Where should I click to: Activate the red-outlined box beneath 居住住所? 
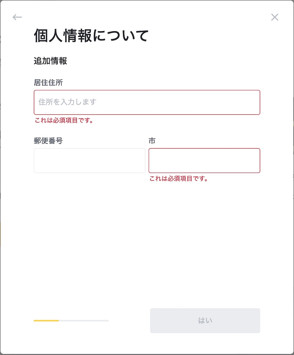coord(147,102)
